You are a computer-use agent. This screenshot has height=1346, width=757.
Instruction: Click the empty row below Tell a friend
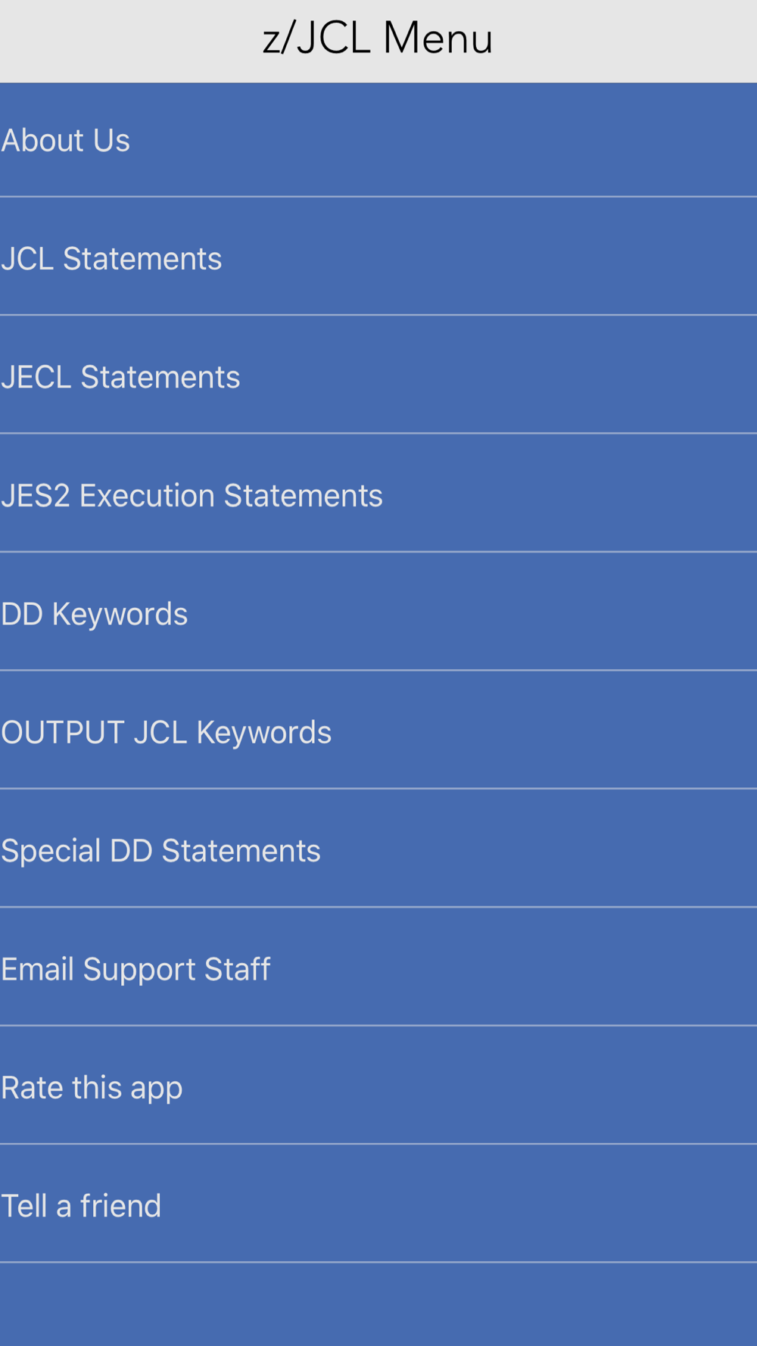pos(378,1304)
